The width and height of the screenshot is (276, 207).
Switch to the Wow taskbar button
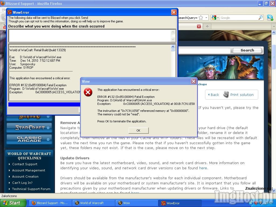point(137,203)
